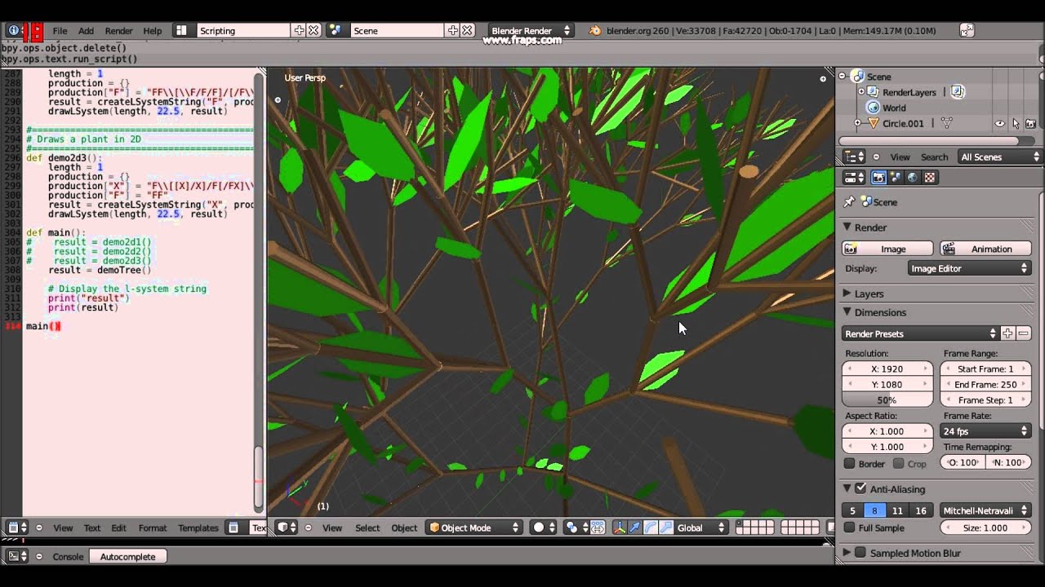Screen dimensions: 1045x587
Task: Open the text editor Templates menu
Action: (x=198, y=527)
